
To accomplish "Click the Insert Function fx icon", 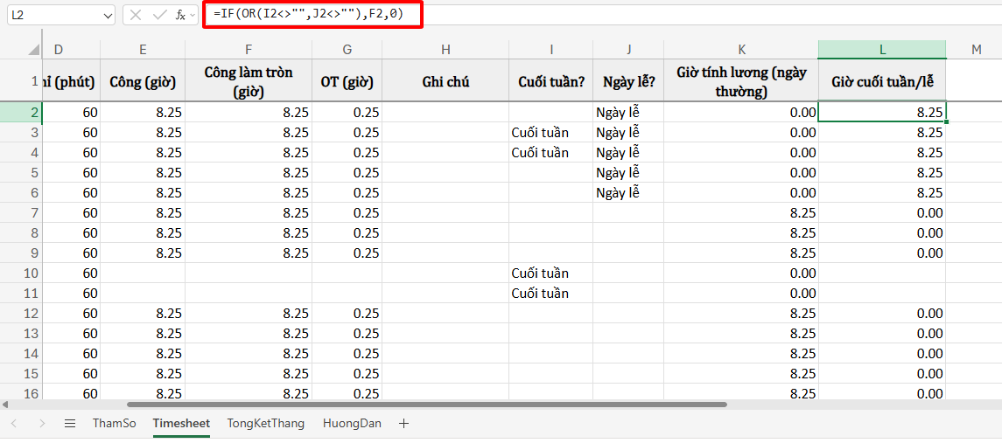I will click(x=179, y=15).
